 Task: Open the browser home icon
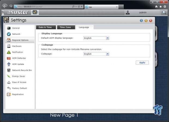(x=156, y=7)
